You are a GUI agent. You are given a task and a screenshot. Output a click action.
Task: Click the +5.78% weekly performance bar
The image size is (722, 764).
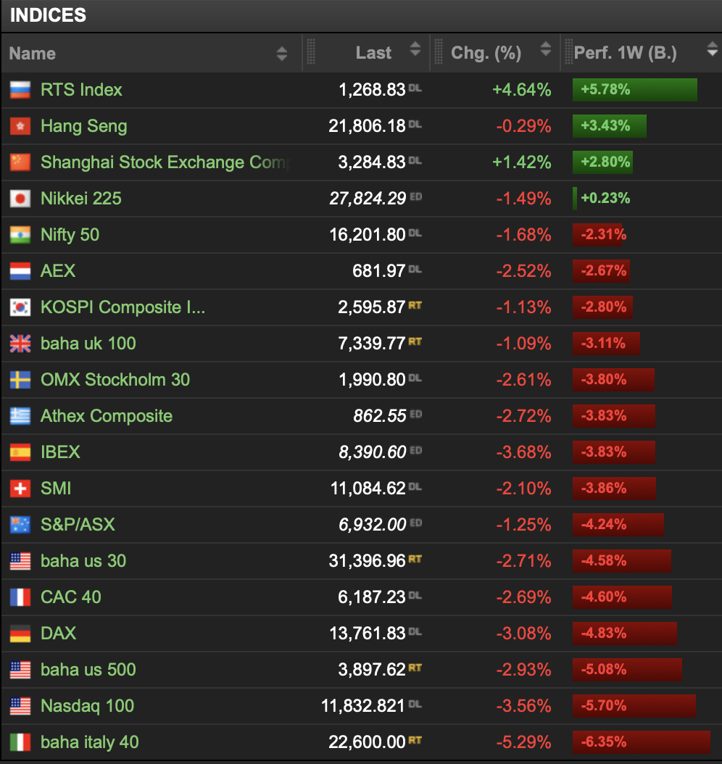(635, 90)
